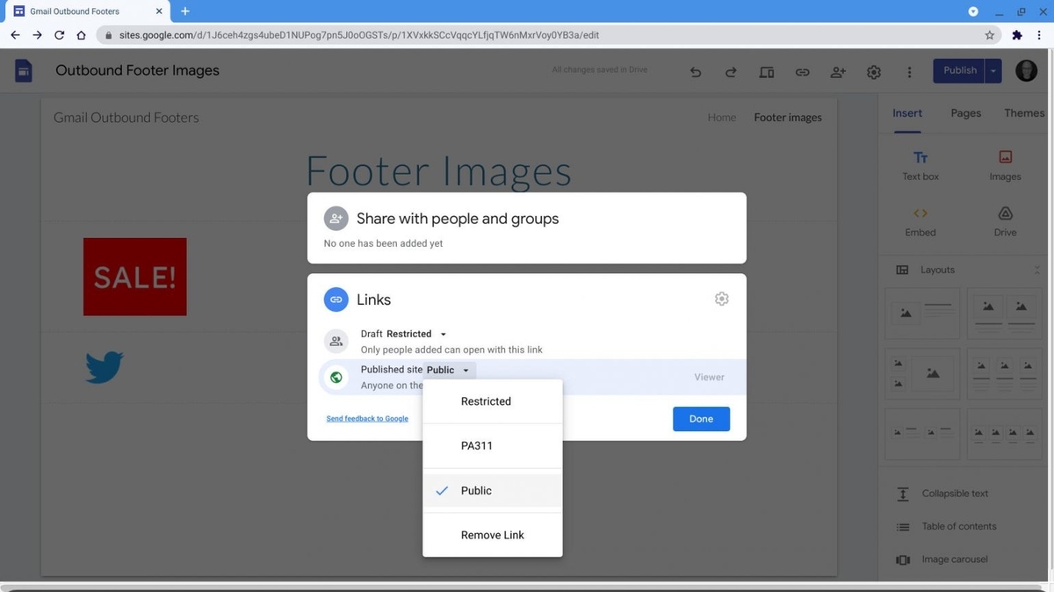Select the first layout thumbnail
The width and height of the screenshot is (1054, 592).
click(922, 314)
